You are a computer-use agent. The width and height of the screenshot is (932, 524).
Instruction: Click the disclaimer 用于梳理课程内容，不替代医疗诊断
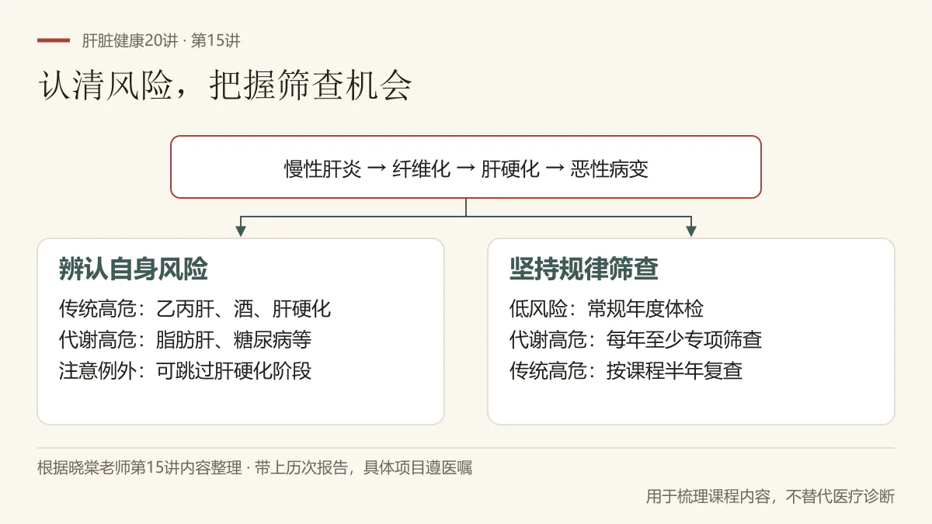[x=770, y=496]
